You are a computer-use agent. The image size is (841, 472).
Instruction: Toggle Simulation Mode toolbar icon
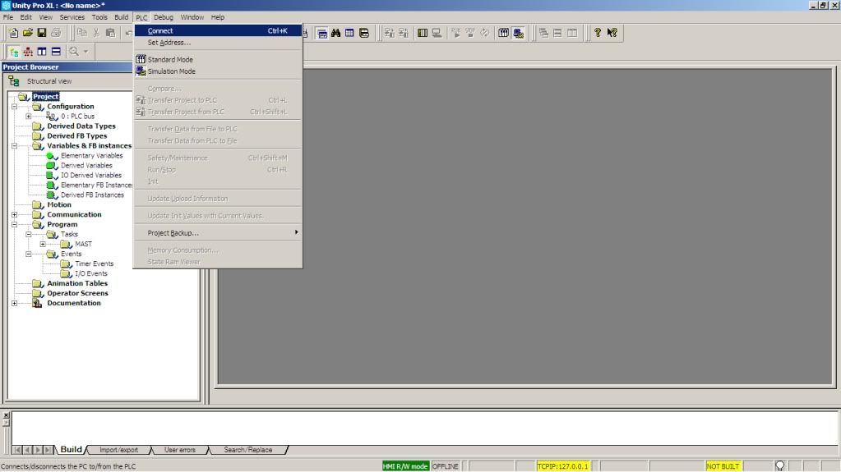coord(518,33)
